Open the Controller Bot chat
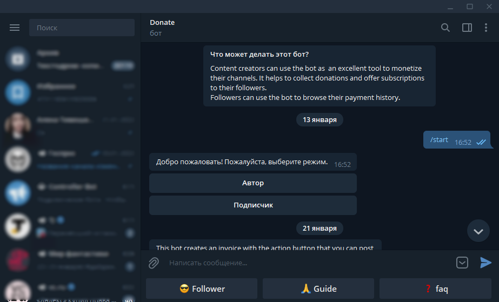The height and width of the screenshot is (302, 499). (x=70, y=192)
